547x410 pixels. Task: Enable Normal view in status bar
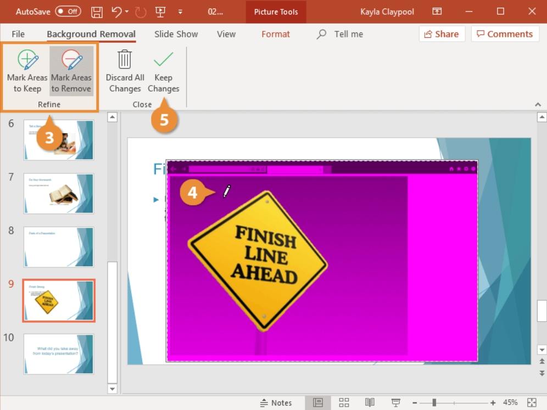318,402
